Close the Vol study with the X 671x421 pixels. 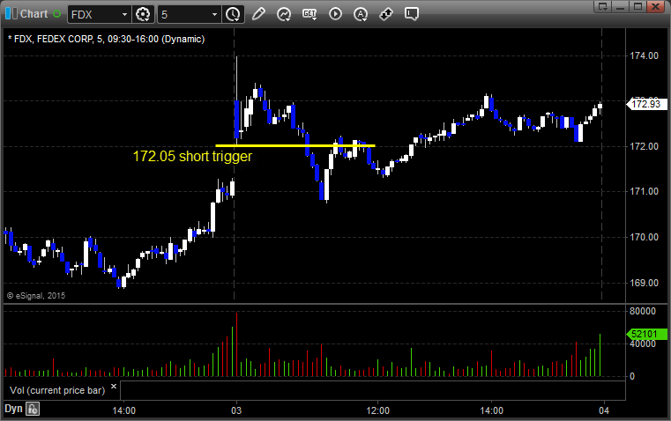point(114,387)
